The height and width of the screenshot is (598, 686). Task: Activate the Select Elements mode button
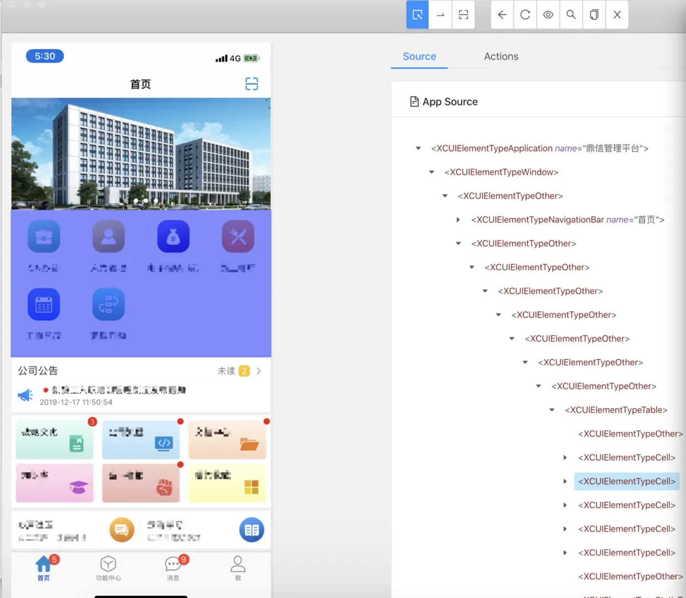pos(418,15)
